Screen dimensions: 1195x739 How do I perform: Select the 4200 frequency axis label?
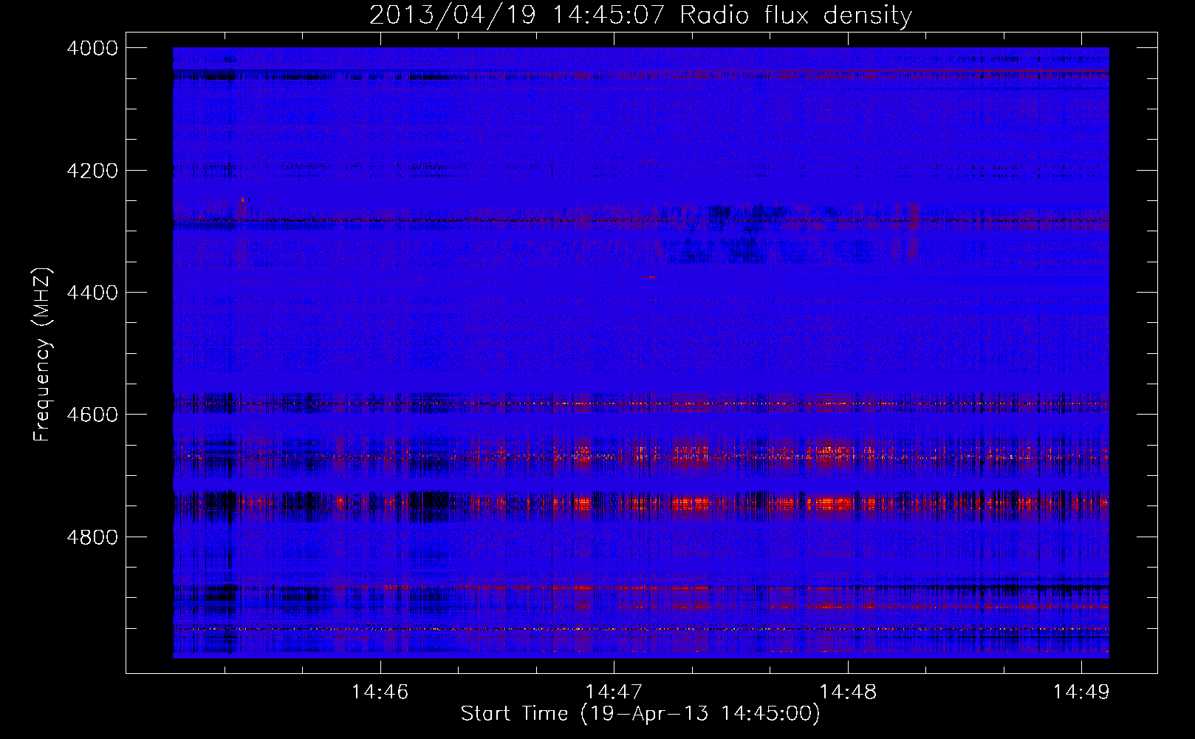pos(92,171)
